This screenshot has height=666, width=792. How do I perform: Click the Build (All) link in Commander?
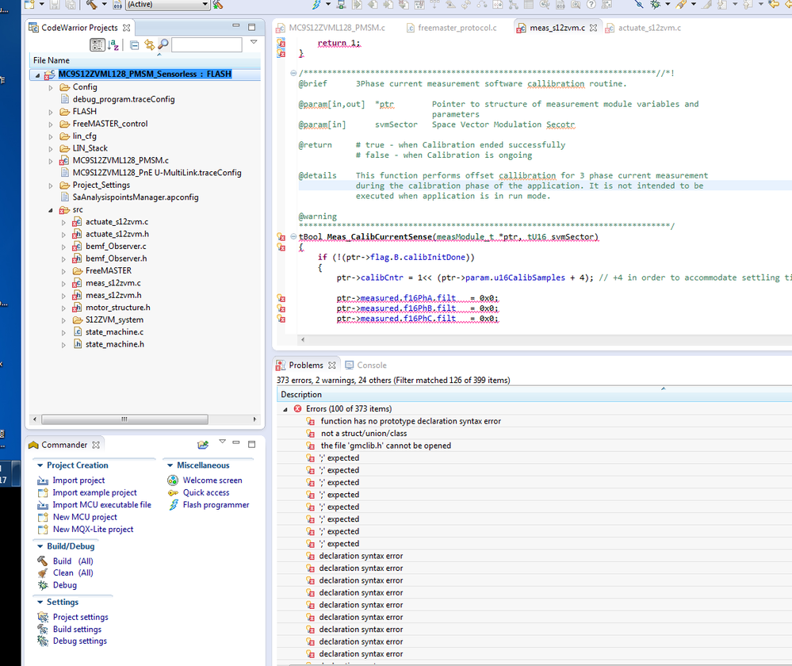tap(73, 561)
